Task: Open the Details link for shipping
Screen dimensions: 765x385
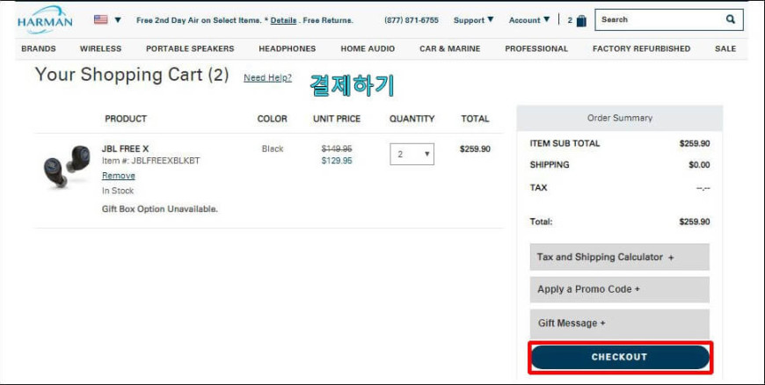Action: tap(283, 20)
